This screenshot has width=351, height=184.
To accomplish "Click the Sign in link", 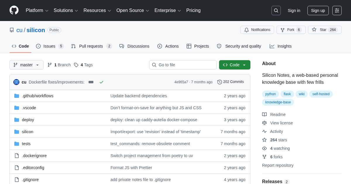I will (294, 11).
